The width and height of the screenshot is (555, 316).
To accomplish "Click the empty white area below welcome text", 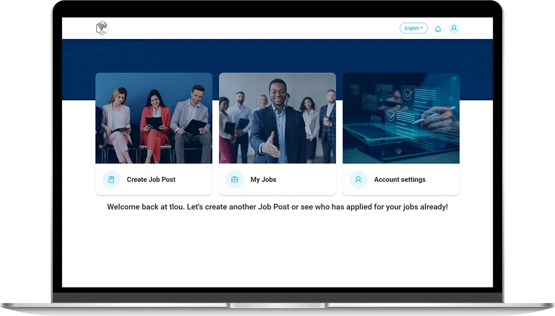I will pos(277,250).
